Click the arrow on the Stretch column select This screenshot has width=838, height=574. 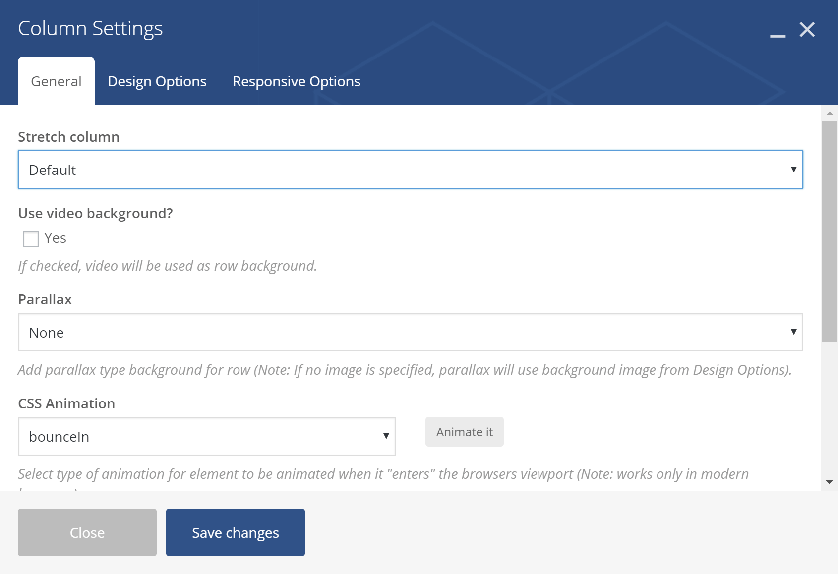pyautogui.click(x=793, y=170)
